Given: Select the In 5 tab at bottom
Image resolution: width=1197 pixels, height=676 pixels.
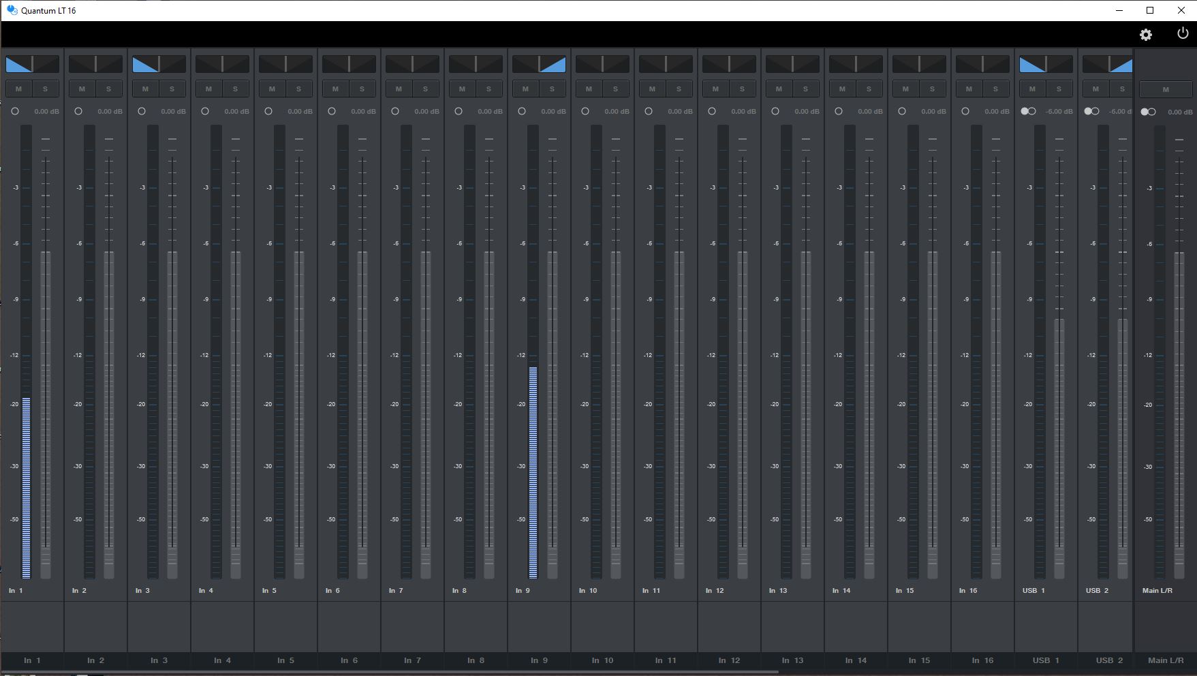Looking at the screenshot, I should 285,660.
